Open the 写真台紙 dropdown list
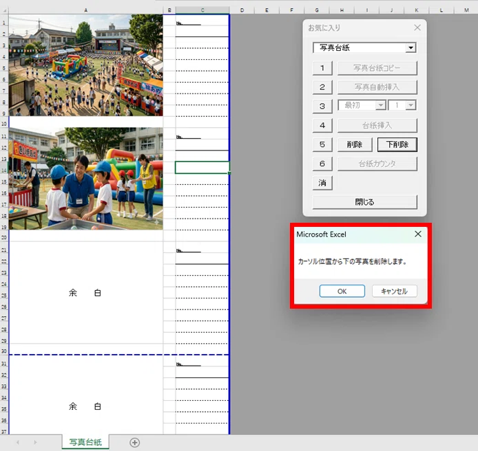Image resolution: width=478 pixels, height=451 pixels. point(411,47)
